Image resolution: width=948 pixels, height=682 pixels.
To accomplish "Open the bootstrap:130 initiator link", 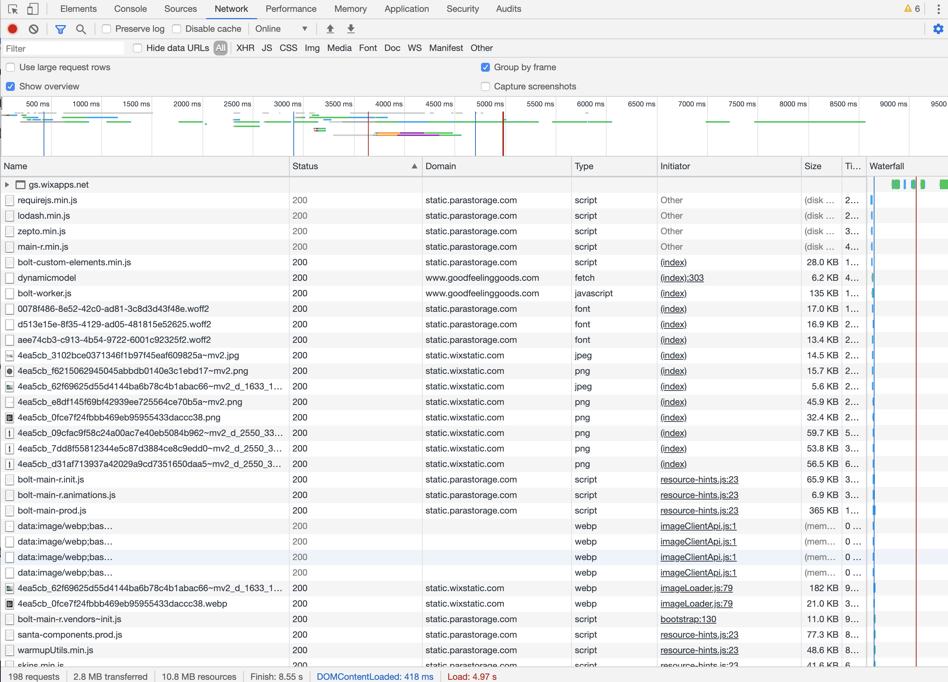I will [688, 619].
